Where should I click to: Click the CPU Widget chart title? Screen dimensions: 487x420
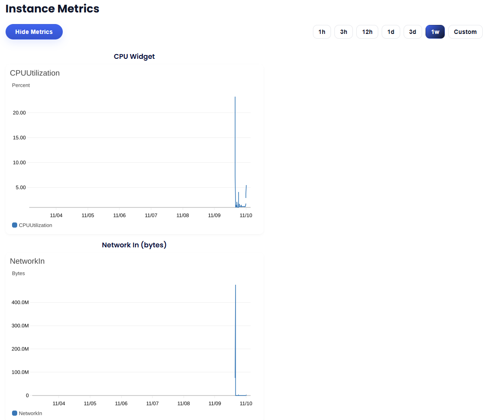pyautogui.click(x=134, y=56)
